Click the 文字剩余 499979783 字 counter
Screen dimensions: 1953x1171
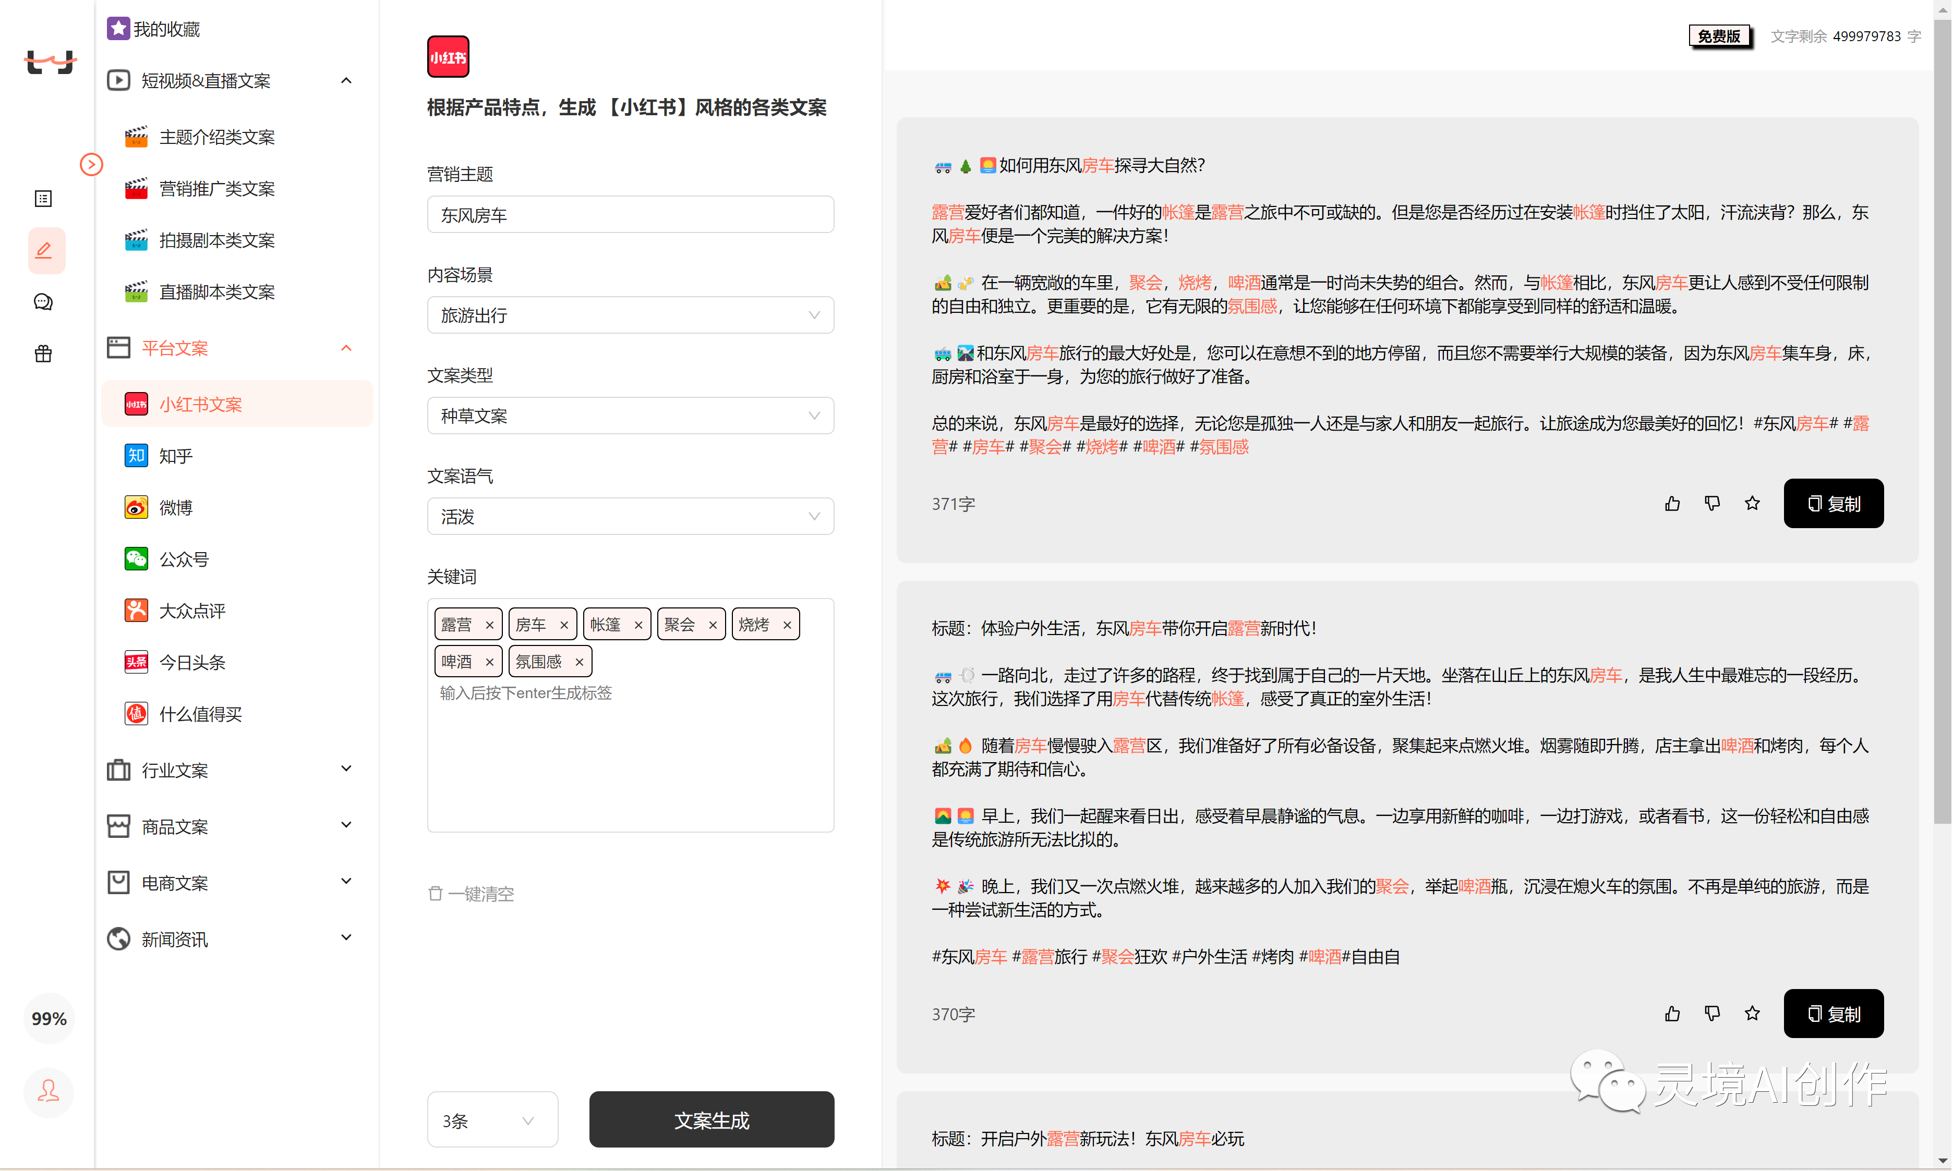coord(1847,36)
